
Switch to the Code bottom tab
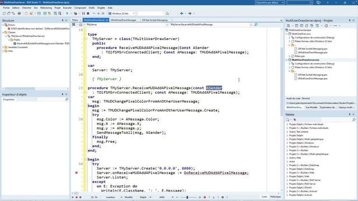click(x=264, y=197)
